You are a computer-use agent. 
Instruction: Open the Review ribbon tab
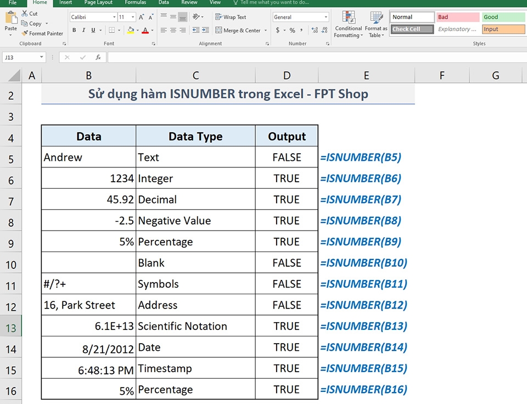pos(189,3)
